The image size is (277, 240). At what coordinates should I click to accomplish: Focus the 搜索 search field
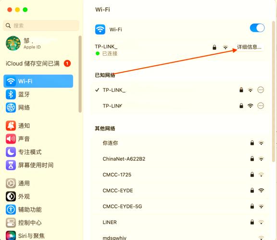[41, 25]
